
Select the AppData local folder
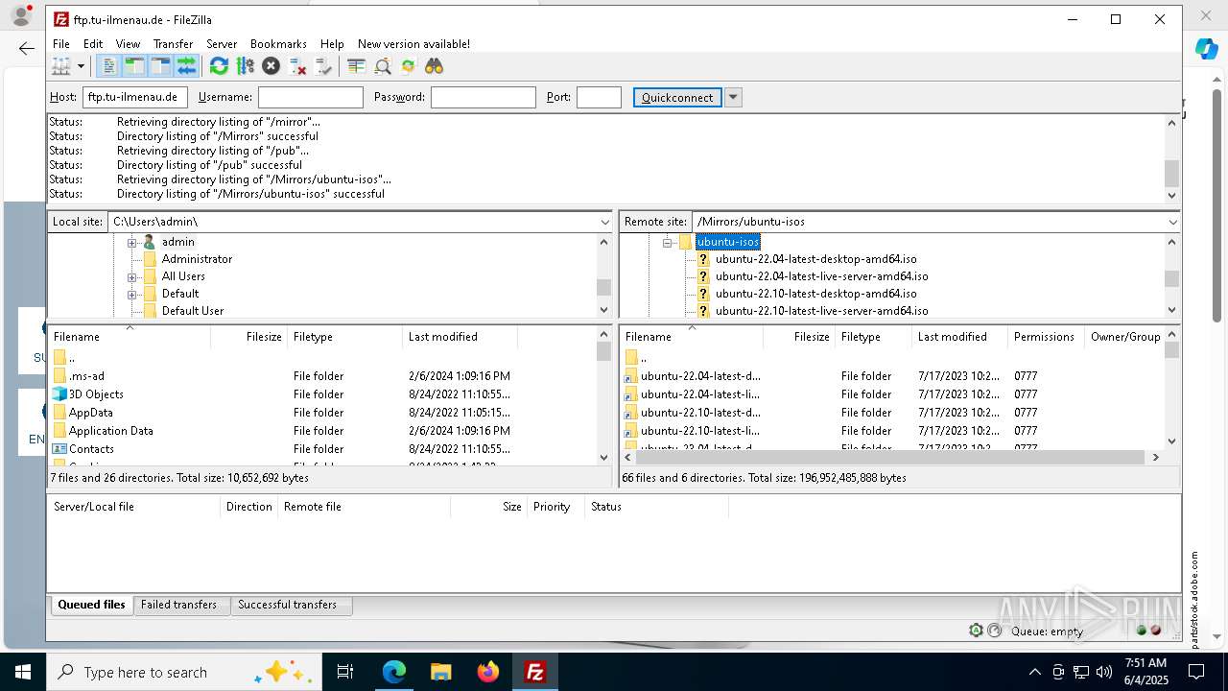coord(90,413)
